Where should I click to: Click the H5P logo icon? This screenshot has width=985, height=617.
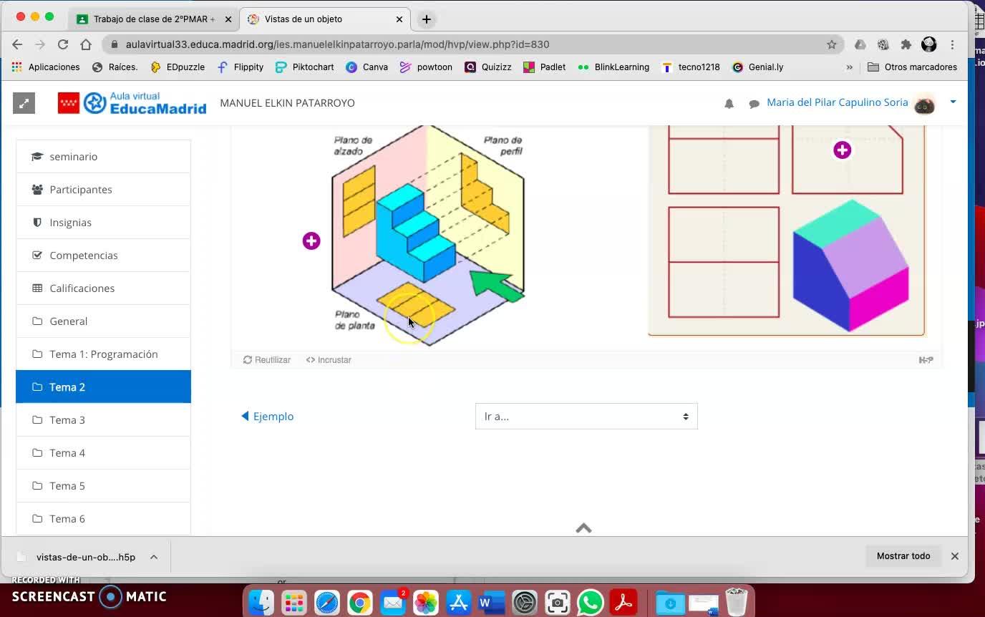[926, 360]
